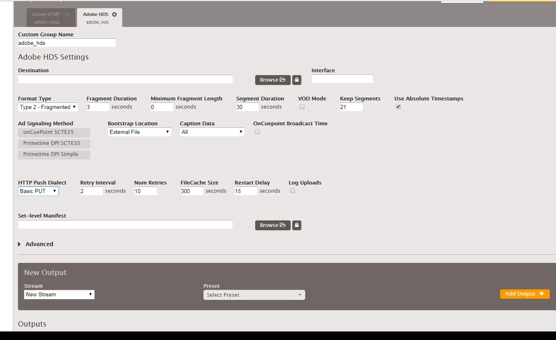Click the Keep Segments field
Screen dimensions: 556x340
pyautogui.click(x=351, y=107)
